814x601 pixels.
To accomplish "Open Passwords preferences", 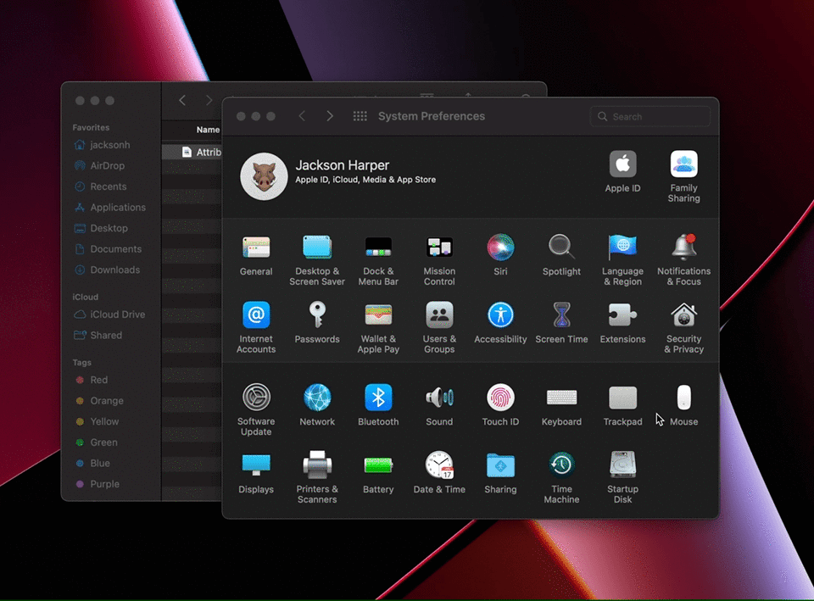I will coord(317,323).
